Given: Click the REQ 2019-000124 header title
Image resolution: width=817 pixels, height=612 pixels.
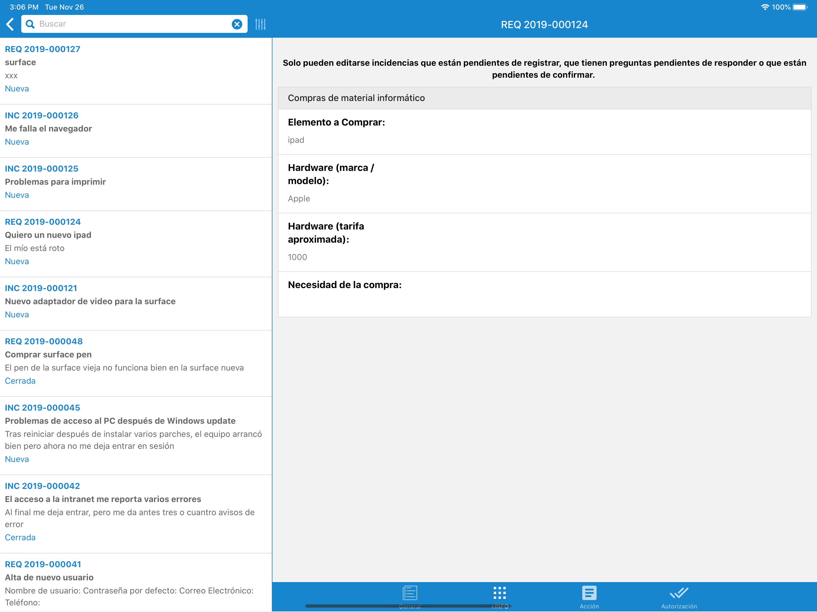Looking at the screenshot, I should click(x=545, y=25).
